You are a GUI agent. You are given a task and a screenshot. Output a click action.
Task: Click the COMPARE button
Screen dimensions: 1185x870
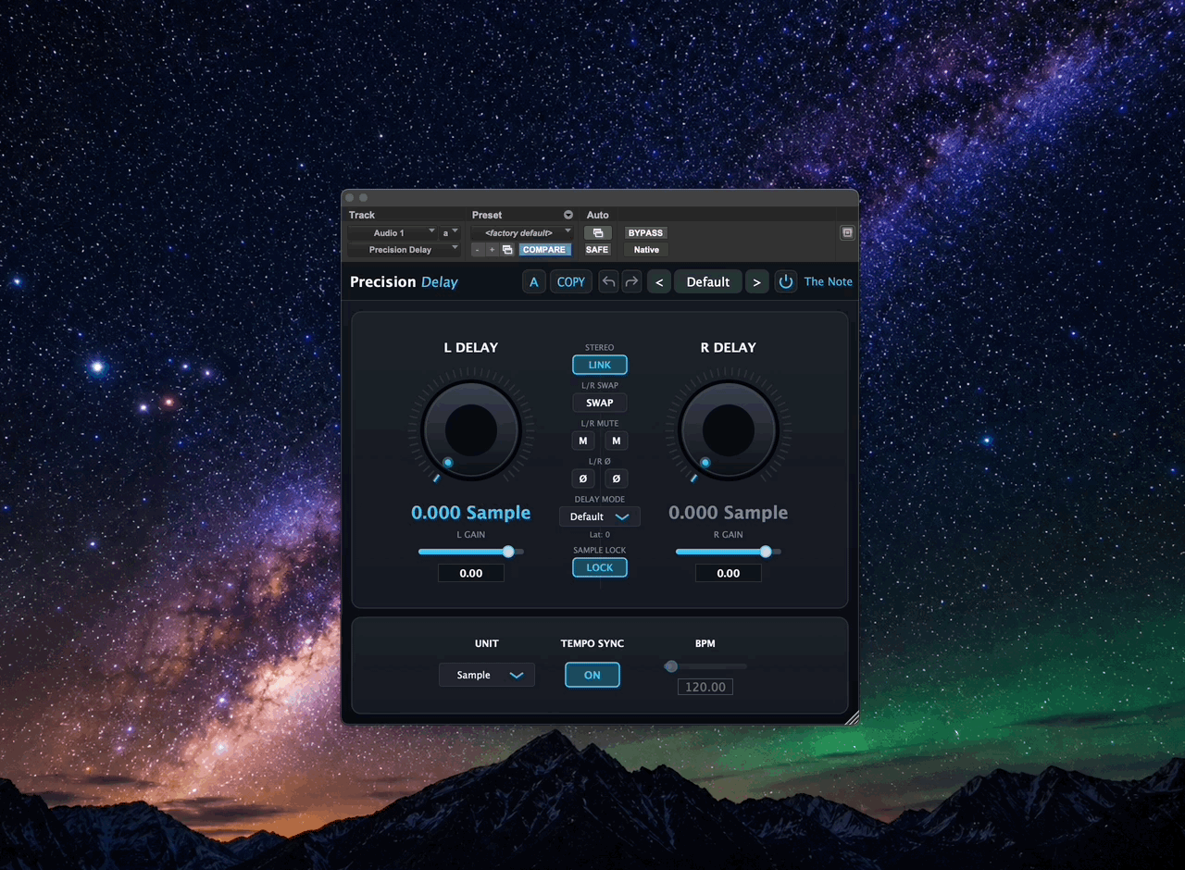coord(544,250)
